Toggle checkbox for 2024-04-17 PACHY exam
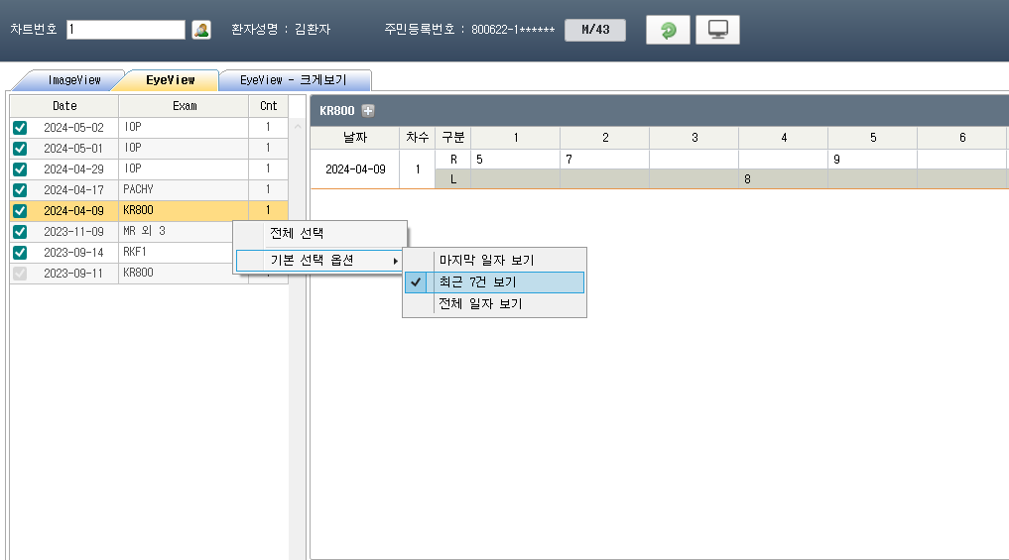The image size is (1009, 560). (20, 189)
